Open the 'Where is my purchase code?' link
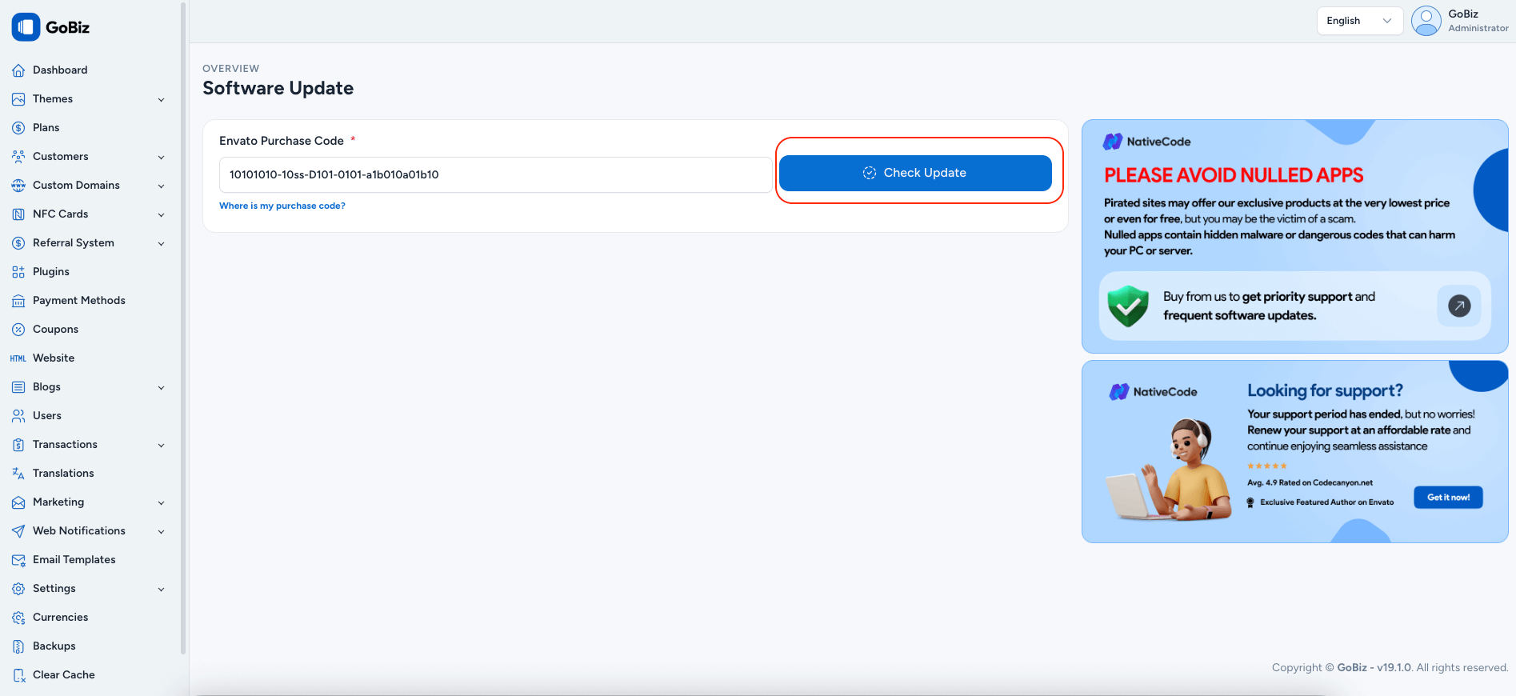 click(282, 206)
